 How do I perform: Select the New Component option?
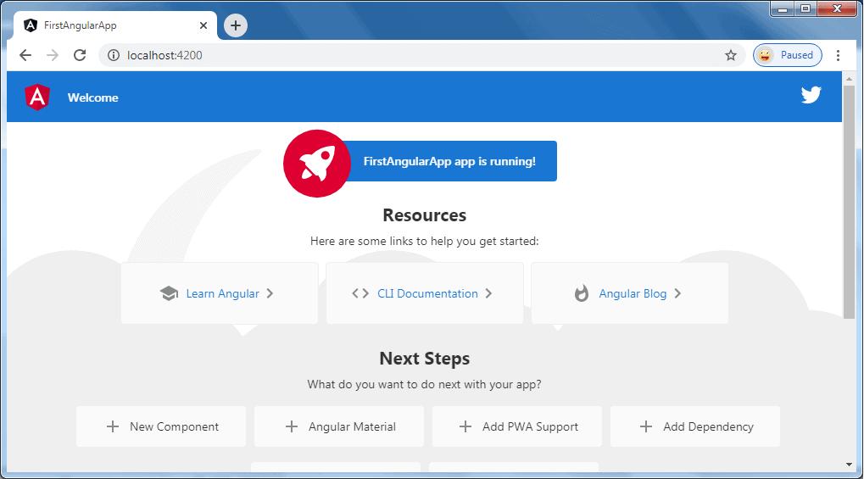pyautogui.click(x=161, y=426)
